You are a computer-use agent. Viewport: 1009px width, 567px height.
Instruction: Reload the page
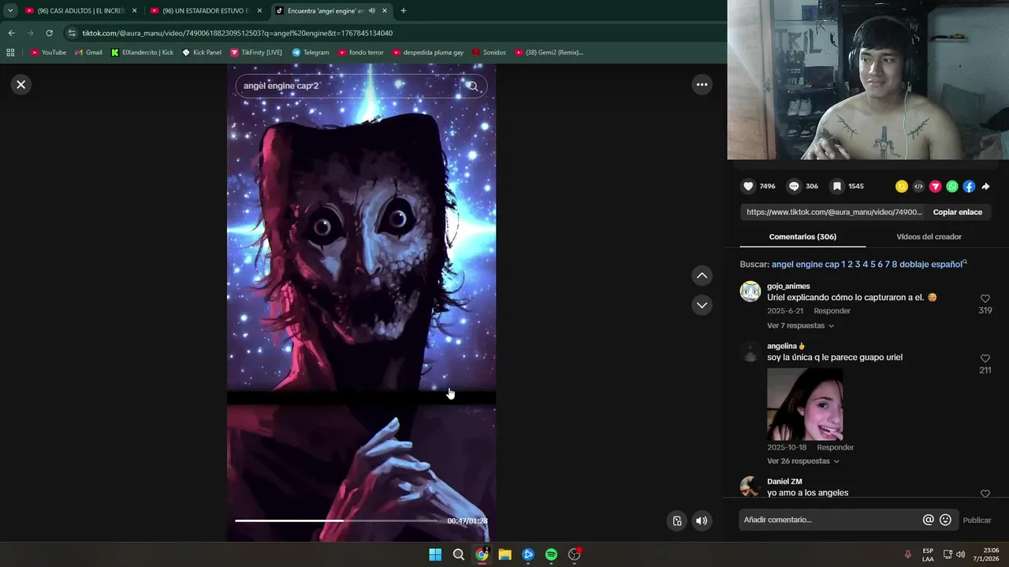pyautogui.click(x=49, y=33)
